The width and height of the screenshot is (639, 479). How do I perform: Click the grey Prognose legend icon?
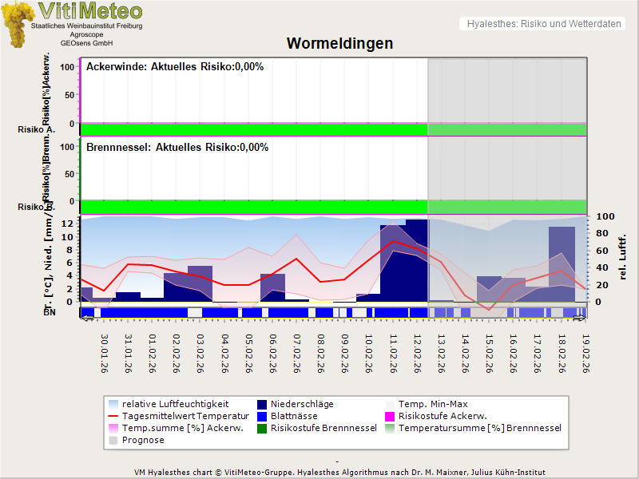click(114, 440)
